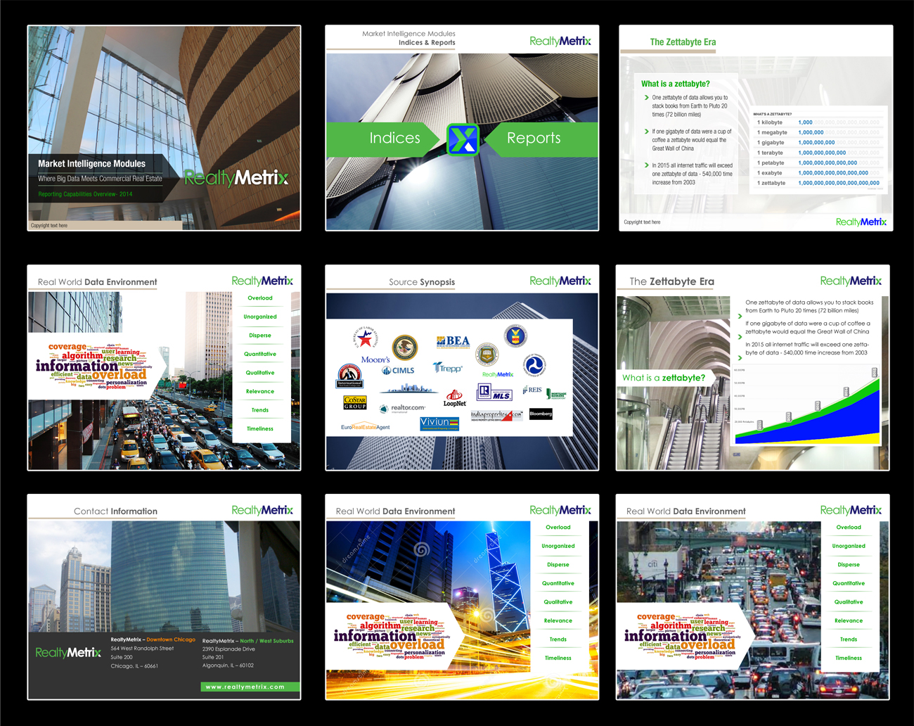Image resolution: width=914 pixels, height=726 pixels.
Task: Select Overload in the Data Environment list
Action: pos(260,298)
